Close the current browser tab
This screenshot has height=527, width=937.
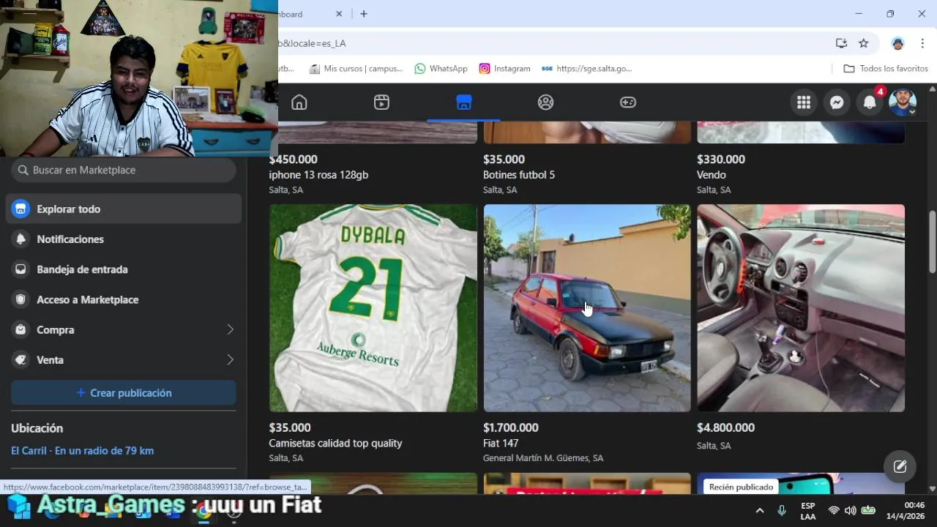(339, 14)
